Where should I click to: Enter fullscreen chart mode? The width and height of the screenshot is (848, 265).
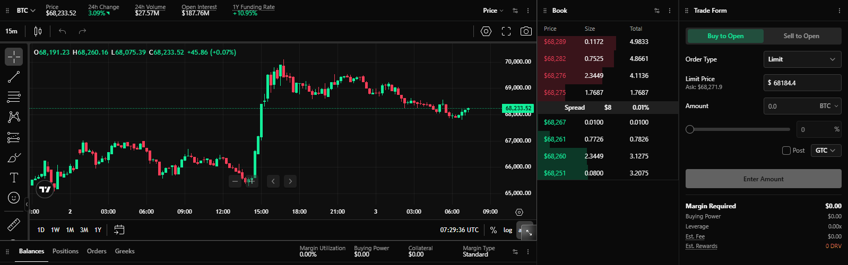pos(506,31)
